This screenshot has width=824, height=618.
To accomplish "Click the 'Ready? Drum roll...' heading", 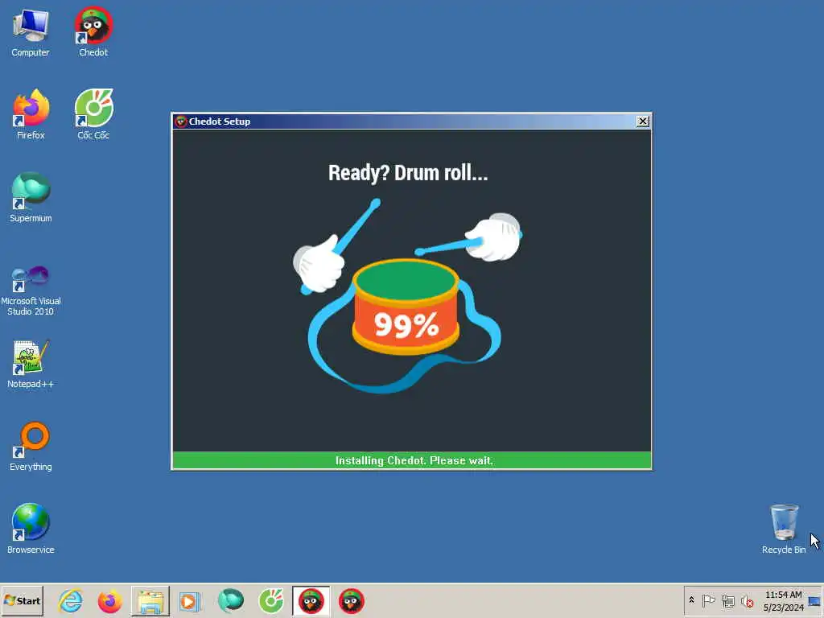I will (408, 173).
